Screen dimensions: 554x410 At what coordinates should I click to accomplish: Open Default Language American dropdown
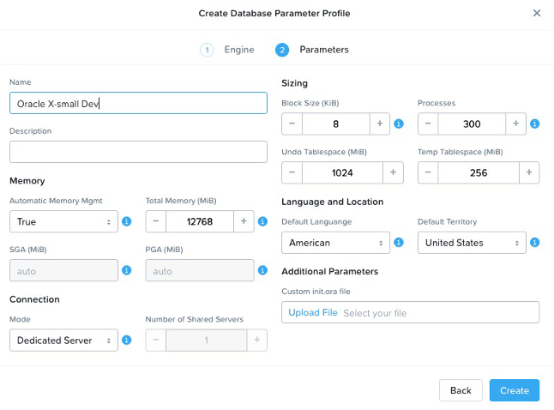[335, 243]
